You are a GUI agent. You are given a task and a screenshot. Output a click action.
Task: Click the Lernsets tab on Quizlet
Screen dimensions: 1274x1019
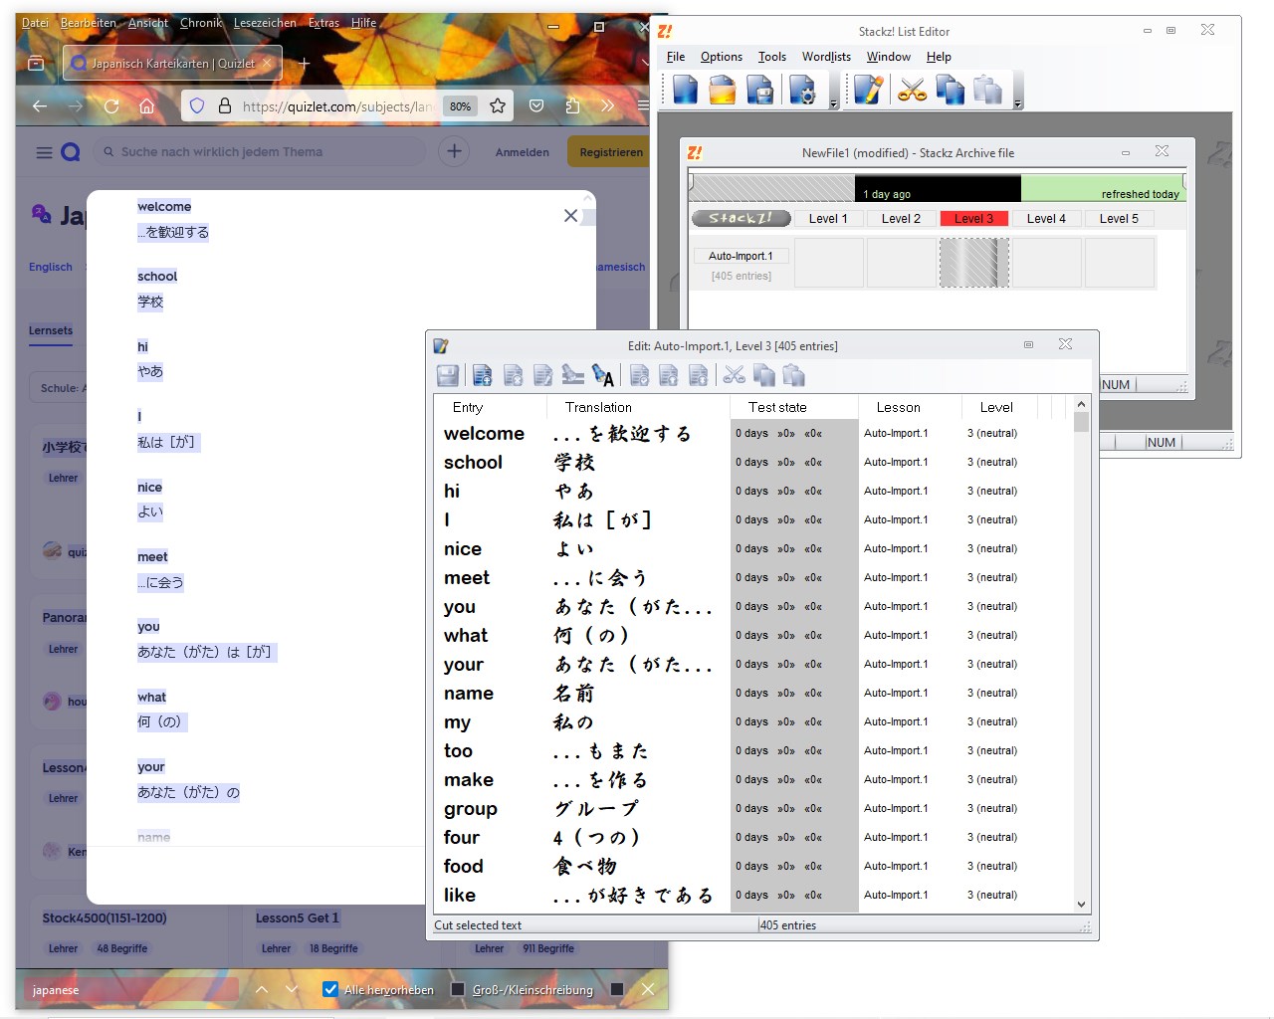click(51, 330)
